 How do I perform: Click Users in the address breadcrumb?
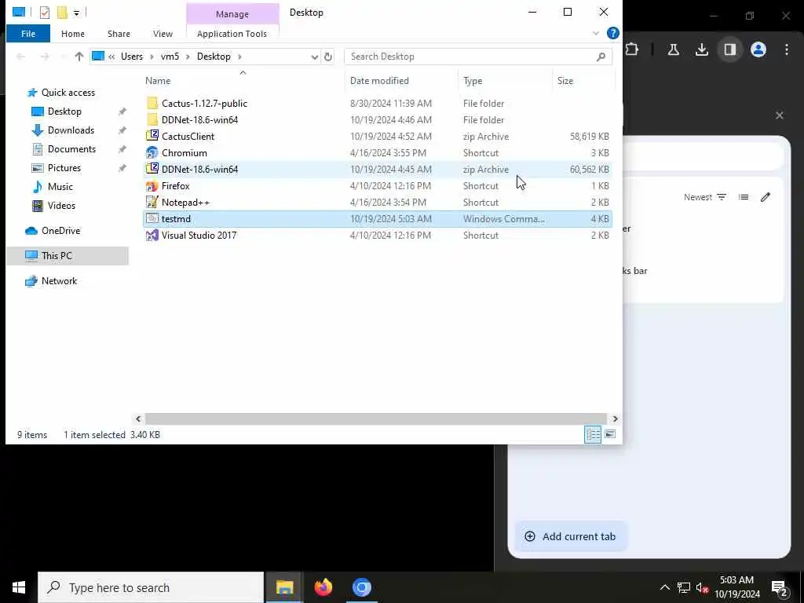132,57
